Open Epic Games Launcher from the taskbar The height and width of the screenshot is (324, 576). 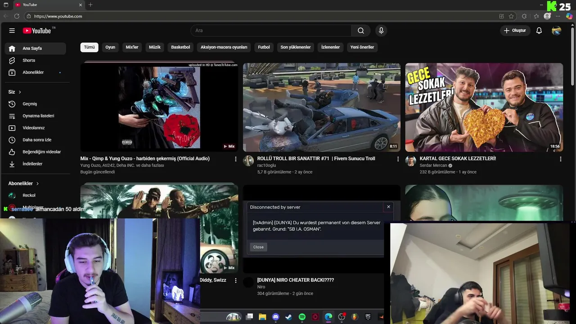click(368, 317)
